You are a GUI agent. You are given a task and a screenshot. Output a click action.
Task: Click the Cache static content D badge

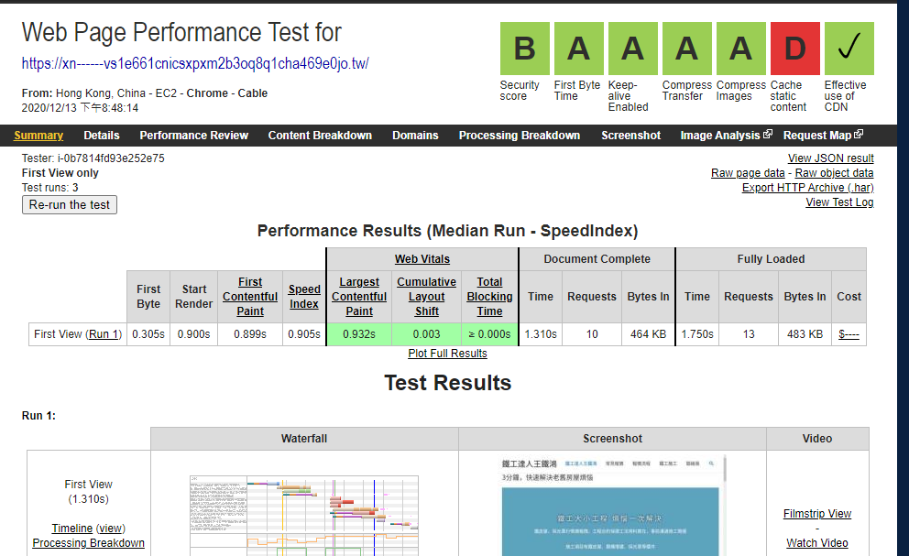(x=794, y=49)
